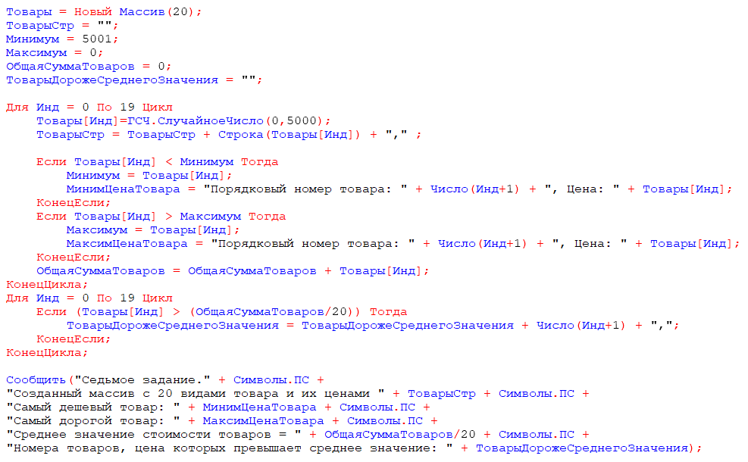Click "МинимЦенаТовара" where it is assigned
Image resolution: width=748 pixels, height=462 pixels.
click(x=123, y=189)
